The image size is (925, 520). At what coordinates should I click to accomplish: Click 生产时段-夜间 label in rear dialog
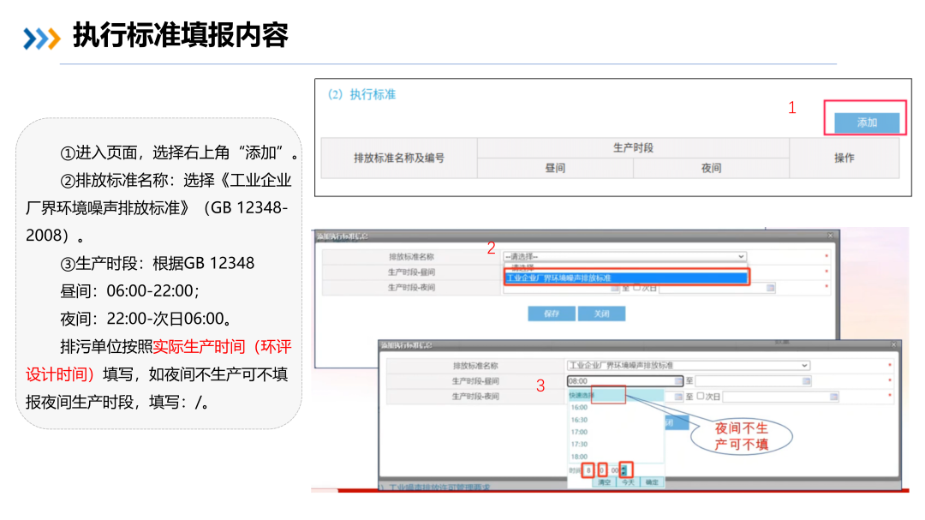point(411,288)
